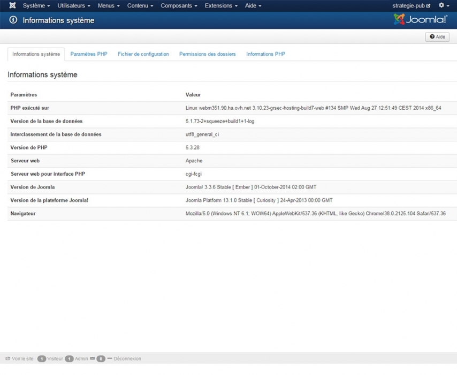Select the 'PHP exécuté sur' row label

pos(30,108)
